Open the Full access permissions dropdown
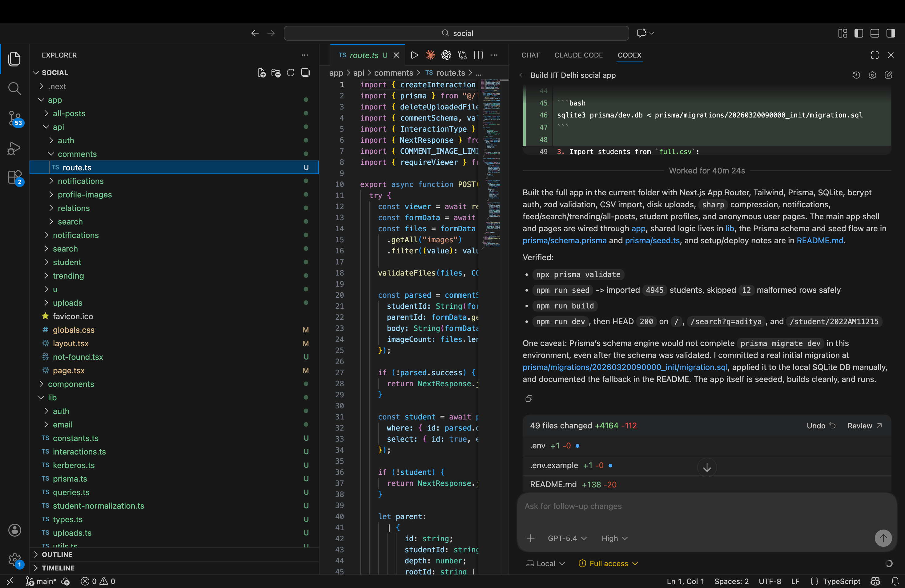 tap(608, 564)
